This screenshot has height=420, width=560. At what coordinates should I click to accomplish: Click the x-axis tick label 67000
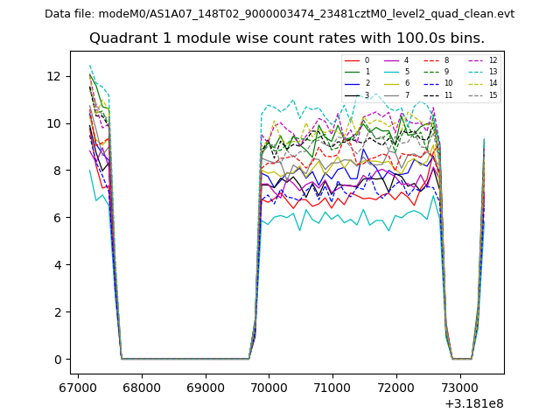(78, 387)
